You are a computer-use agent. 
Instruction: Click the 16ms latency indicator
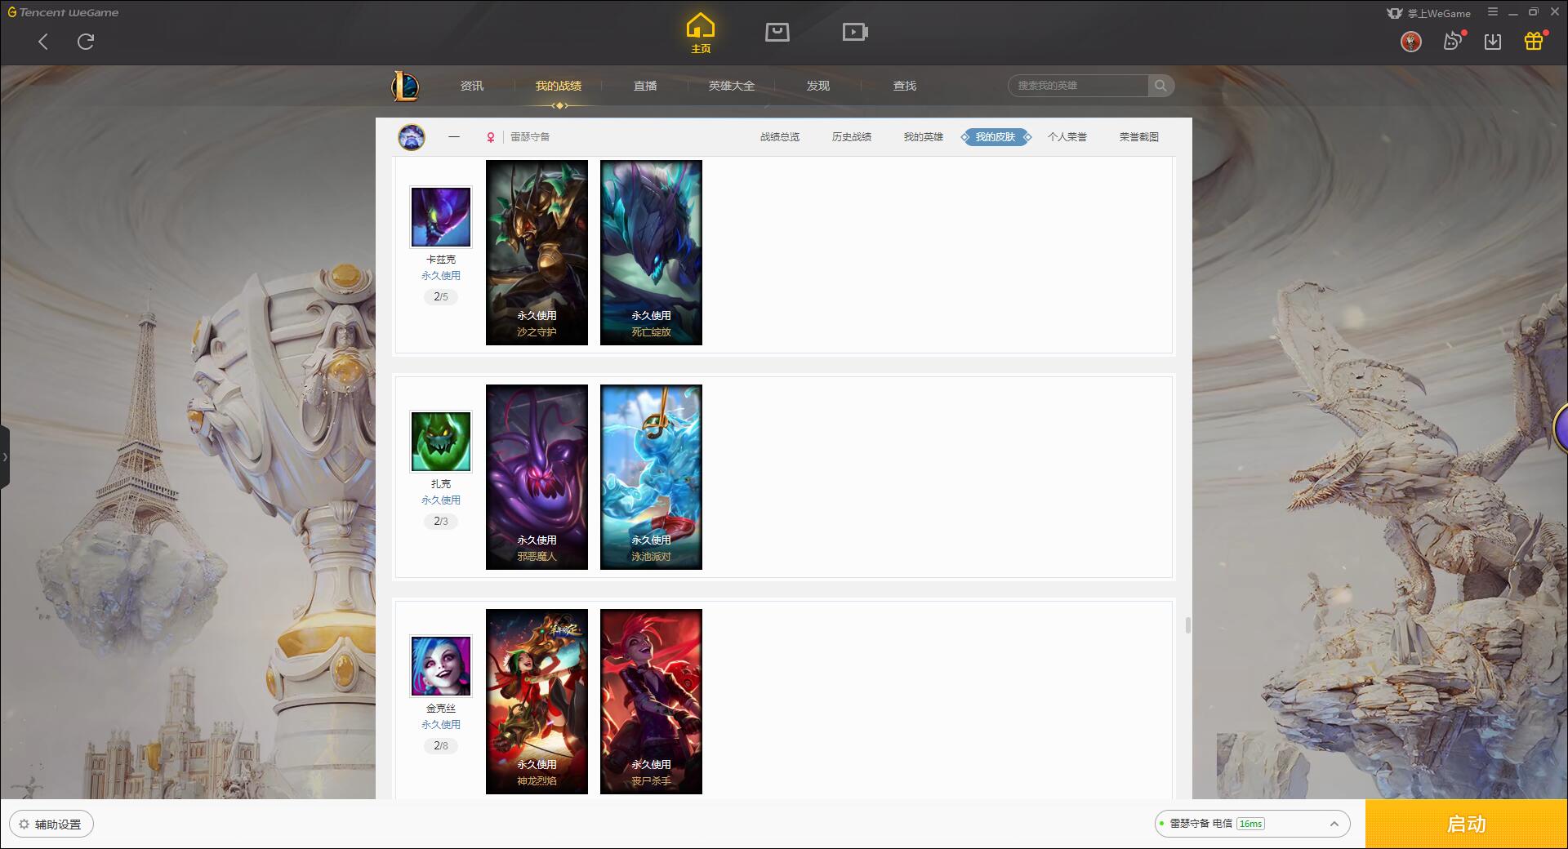(1250, 824)
